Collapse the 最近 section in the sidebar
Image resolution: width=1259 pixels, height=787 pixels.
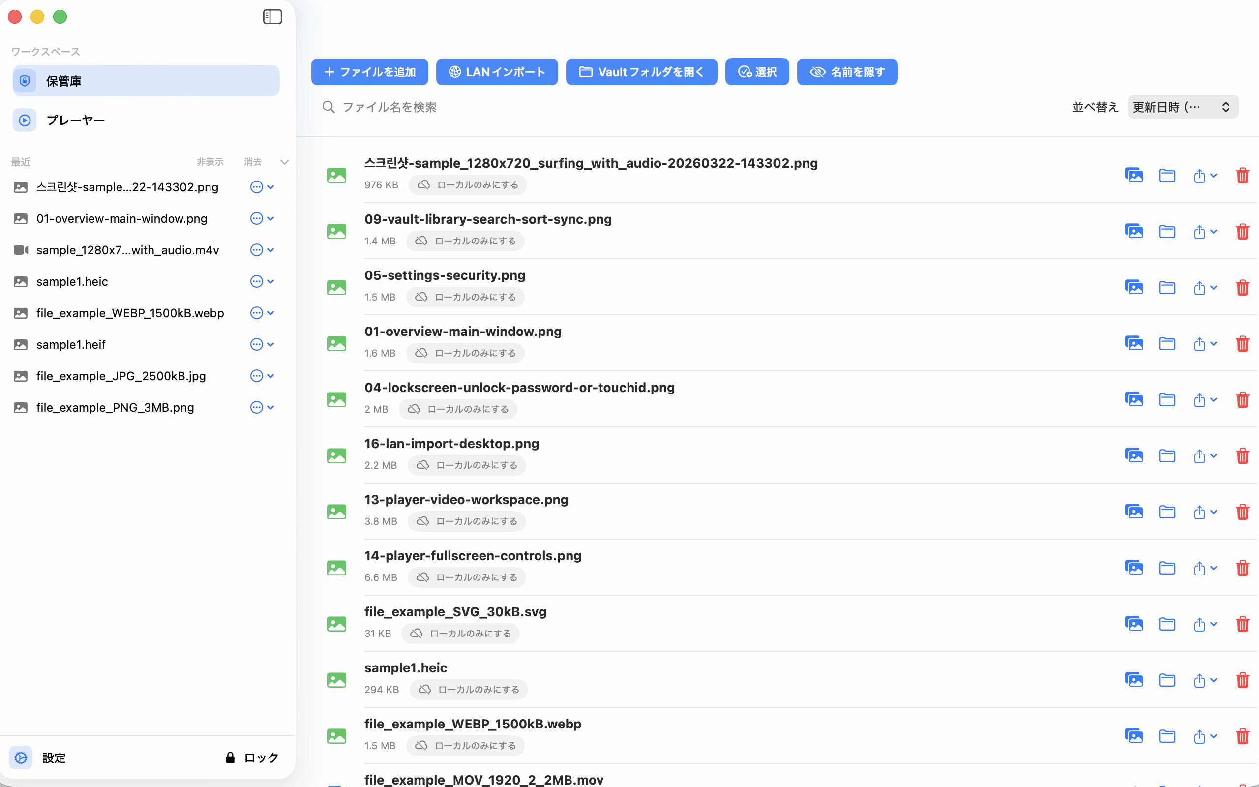click(x=284, y=162)
